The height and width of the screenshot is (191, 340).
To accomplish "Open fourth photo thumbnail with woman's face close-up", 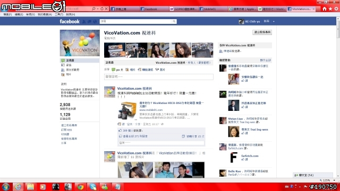I will 181,50.
